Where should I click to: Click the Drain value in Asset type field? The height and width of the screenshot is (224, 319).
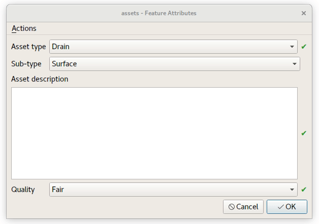coord(61,47)
